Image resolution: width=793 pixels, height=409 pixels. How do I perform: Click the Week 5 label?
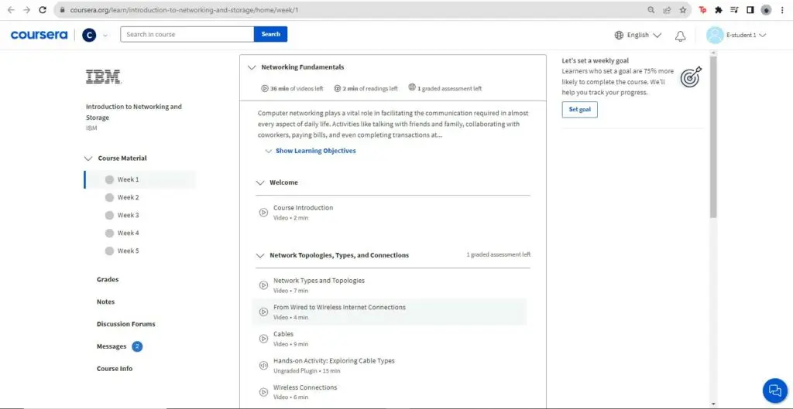click(129, 251)
